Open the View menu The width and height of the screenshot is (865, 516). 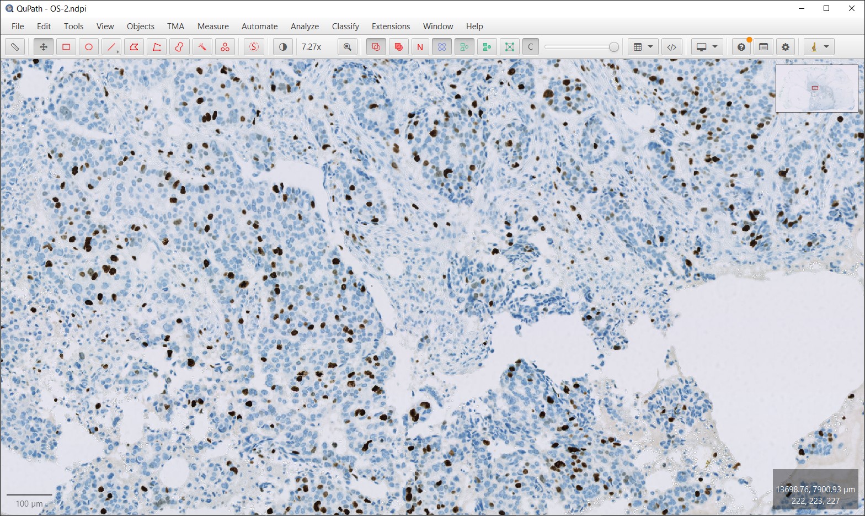(x=105, y=26)
